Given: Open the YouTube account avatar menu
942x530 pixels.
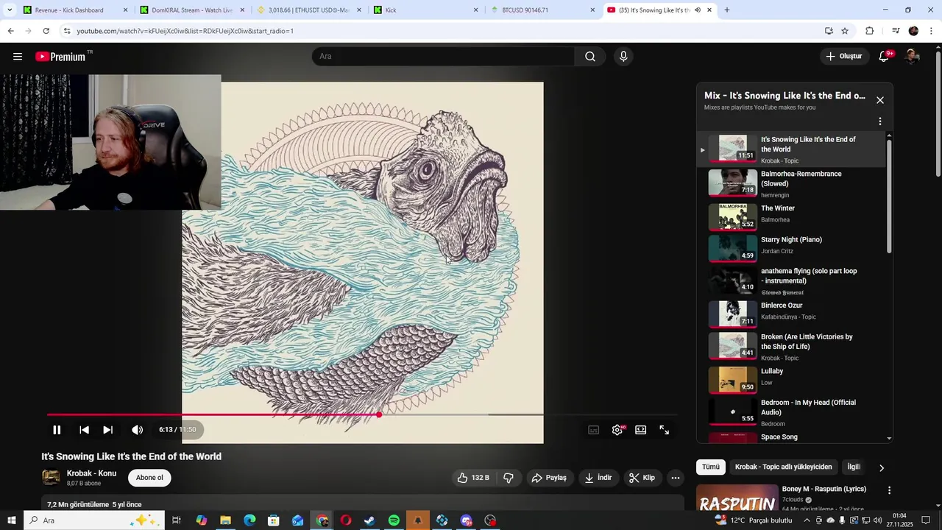Looking at the screenshot, I should (x=912, y=57).
